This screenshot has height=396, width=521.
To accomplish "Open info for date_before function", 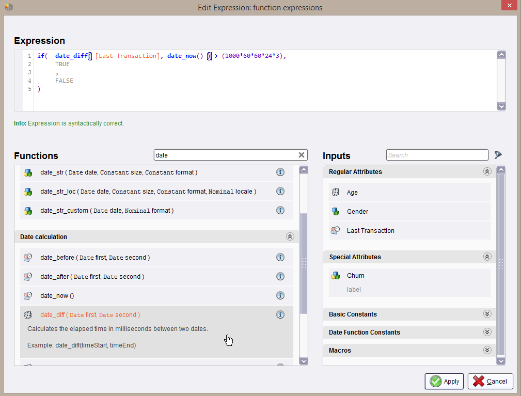I will click(280, 258).
